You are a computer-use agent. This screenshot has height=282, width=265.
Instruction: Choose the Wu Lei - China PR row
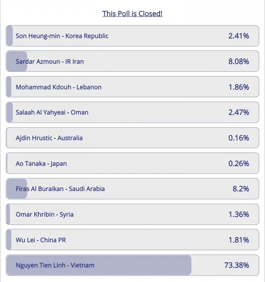(x=132, y=240)
